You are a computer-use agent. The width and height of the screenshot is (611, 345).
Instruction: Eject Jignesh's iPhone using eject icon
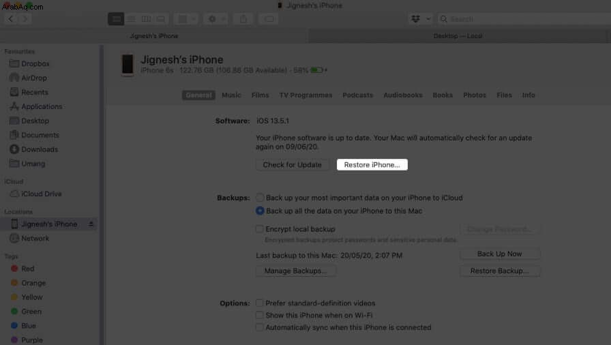click(x=91, y=224)
